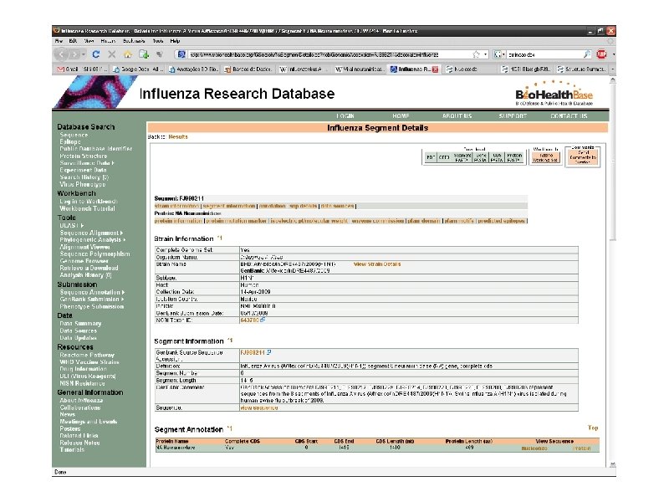Screen dimensions: 669x502
Task: Click the NCBI Taxon ID 643780 link
Action: tap(249, 320)
